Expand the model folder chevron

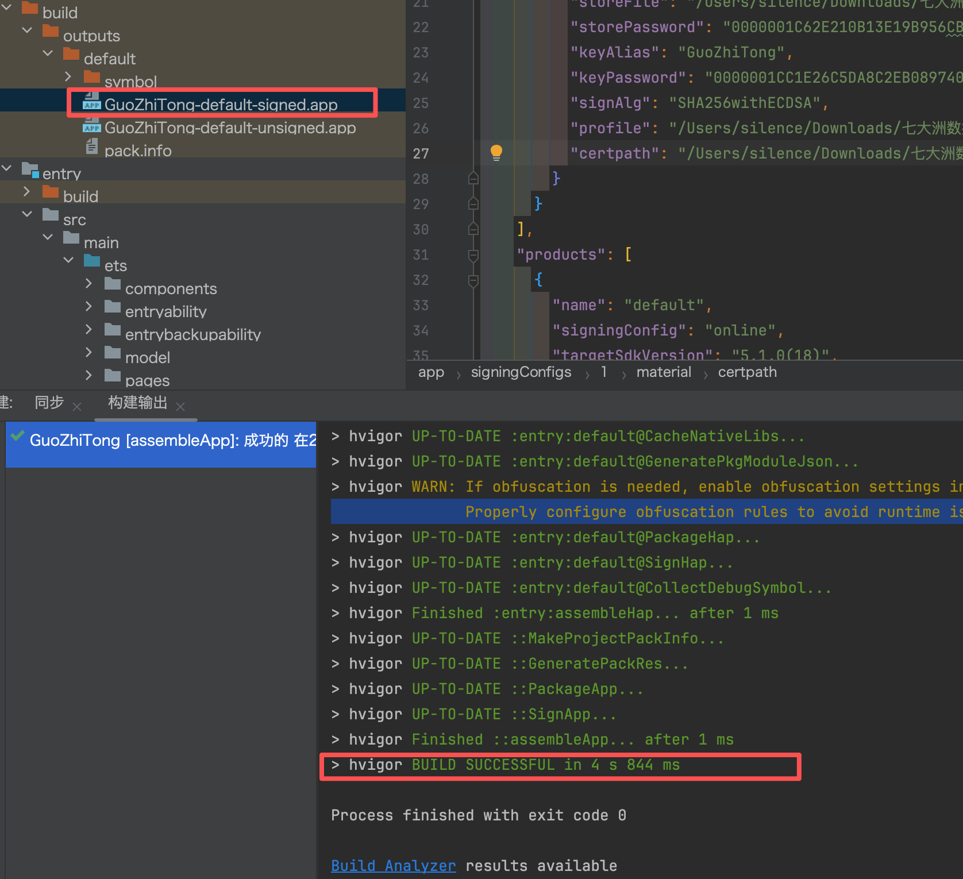[88, 352]
